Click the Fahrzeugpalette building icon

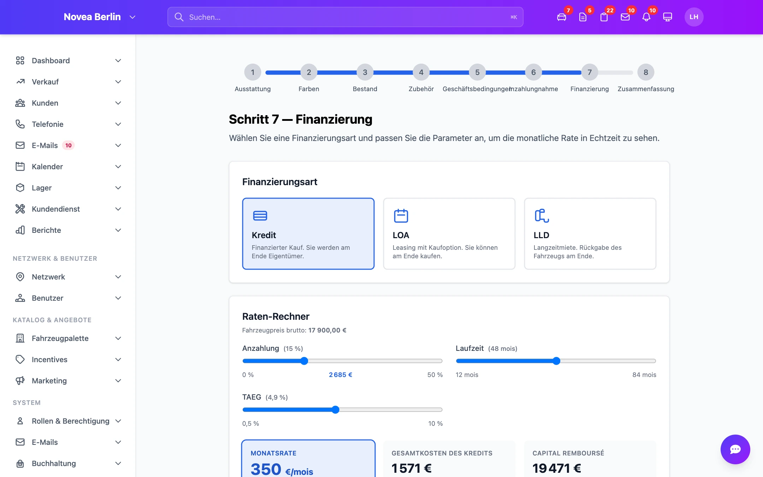pyautogui.click(x=20, y=338)
